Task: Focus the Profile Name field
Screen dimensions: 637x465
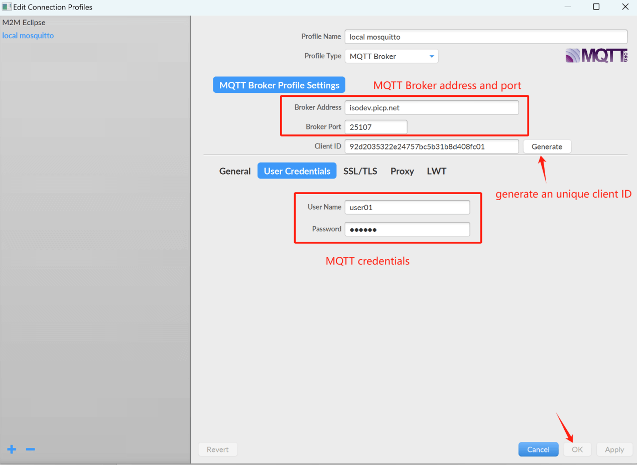Action: (x=486, y=37)
